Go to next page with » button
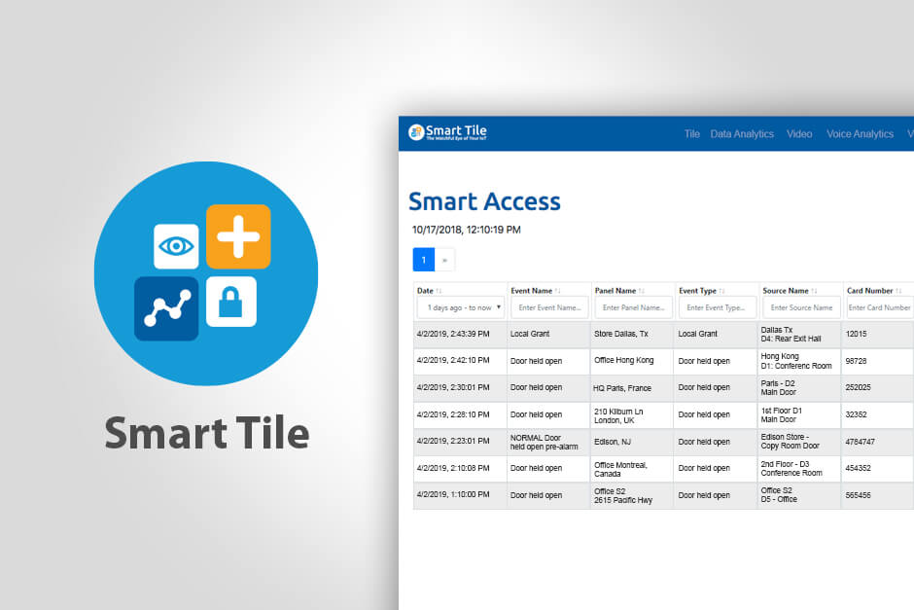 tap(444, 260)
